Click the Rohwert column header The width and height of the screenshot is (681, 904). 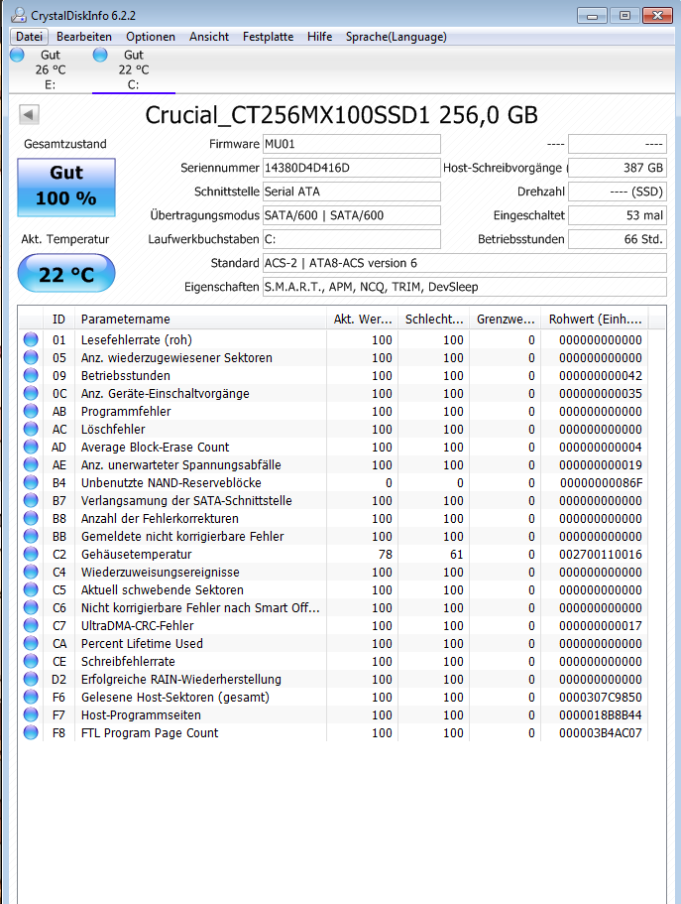pyautogui.click(x=595, y=319)
